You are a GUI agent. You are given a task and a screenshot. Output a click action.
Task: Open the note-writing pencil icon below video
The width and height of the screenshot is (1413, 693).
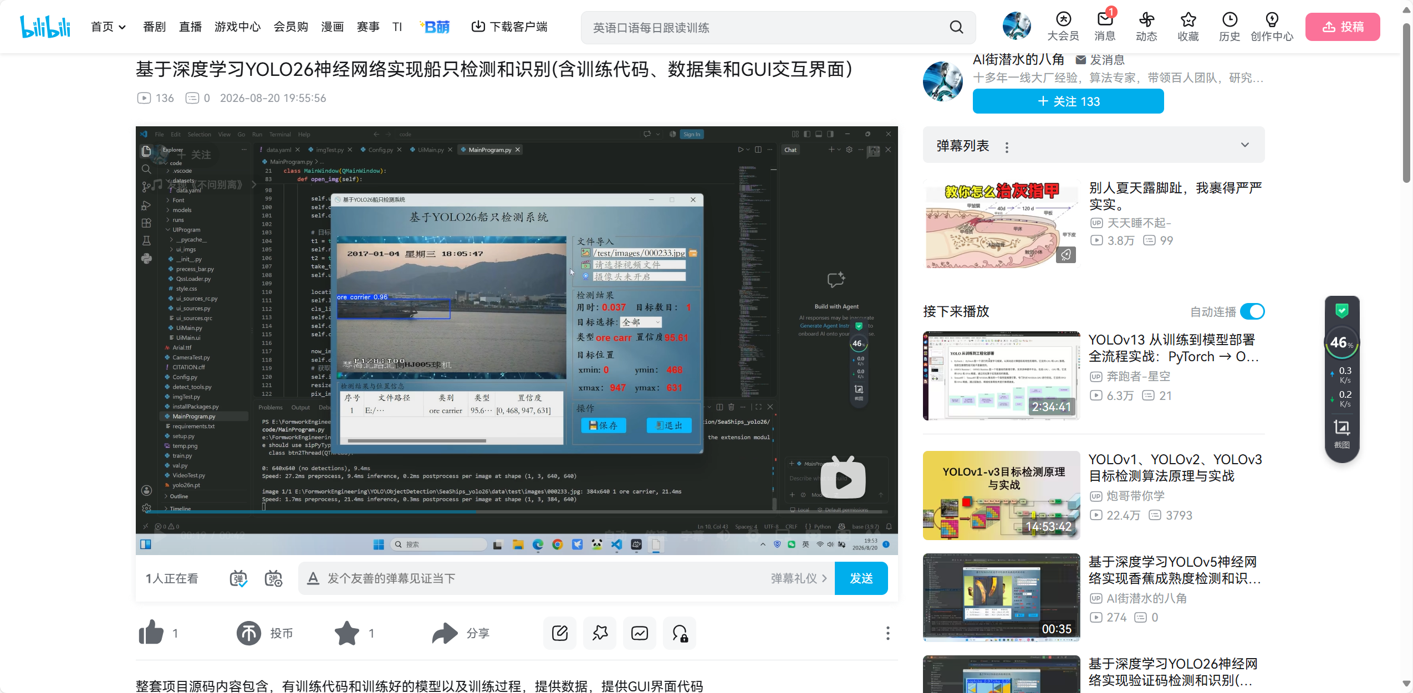(559, 633)
